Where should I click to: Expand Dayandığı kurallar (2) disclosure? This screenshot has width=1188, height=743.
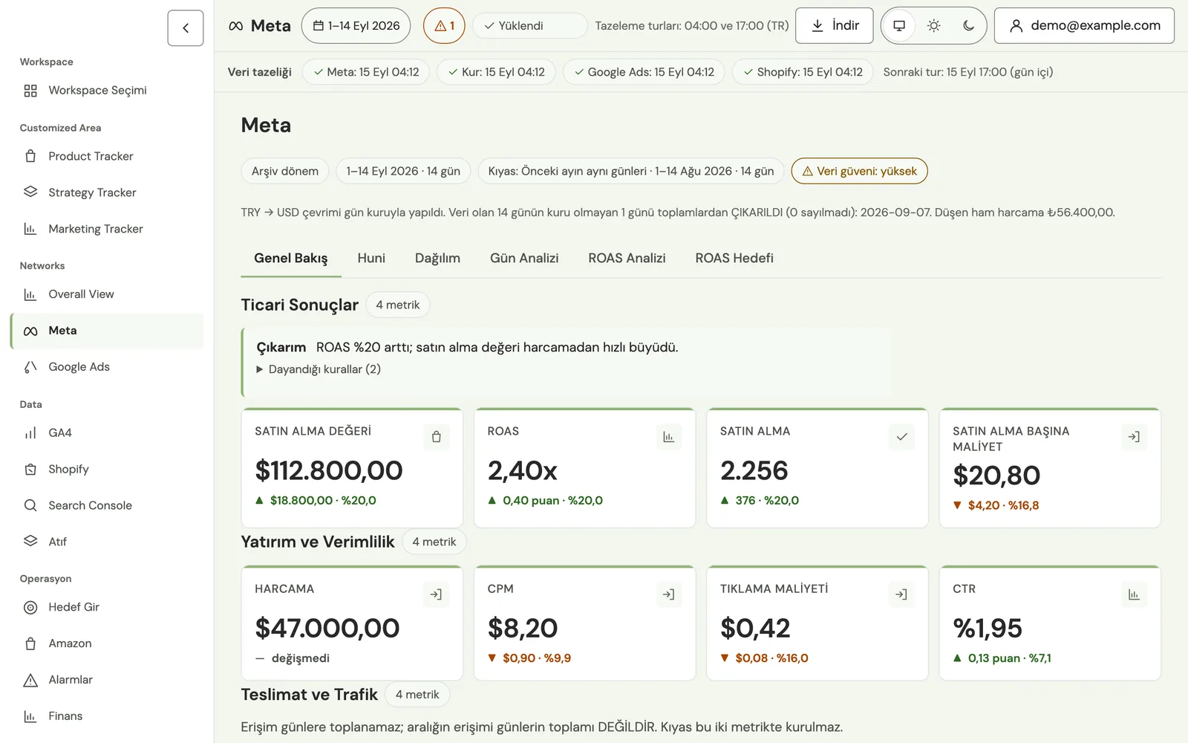tap(319, 369)
